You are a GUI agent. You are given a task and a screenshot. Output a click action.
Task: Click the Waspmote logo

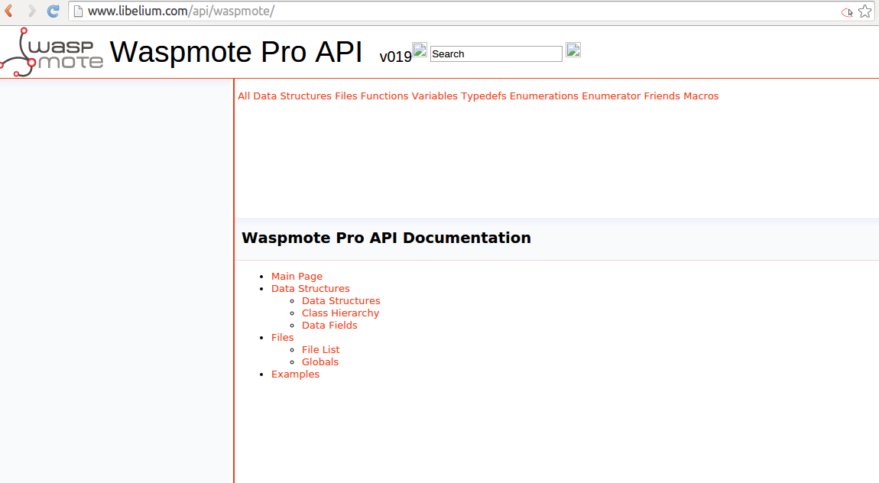point(51,52)
